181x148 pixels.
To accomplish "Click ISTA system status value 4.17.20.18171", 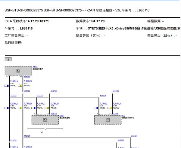I will tap(38, 21).
